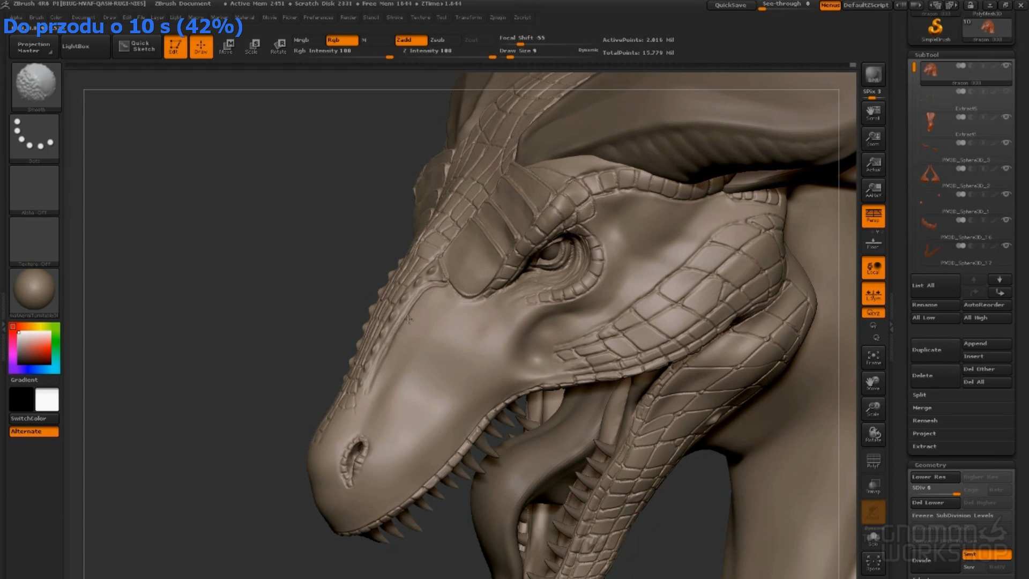
Task: Toggle Rgb mode
Action: pyautogui.click(x=342, y=40)
